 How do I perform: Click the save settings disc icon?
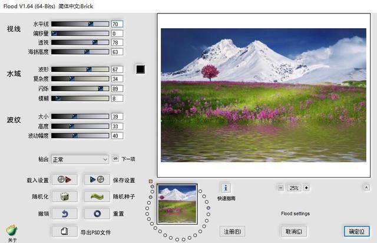tap(97, 179)
